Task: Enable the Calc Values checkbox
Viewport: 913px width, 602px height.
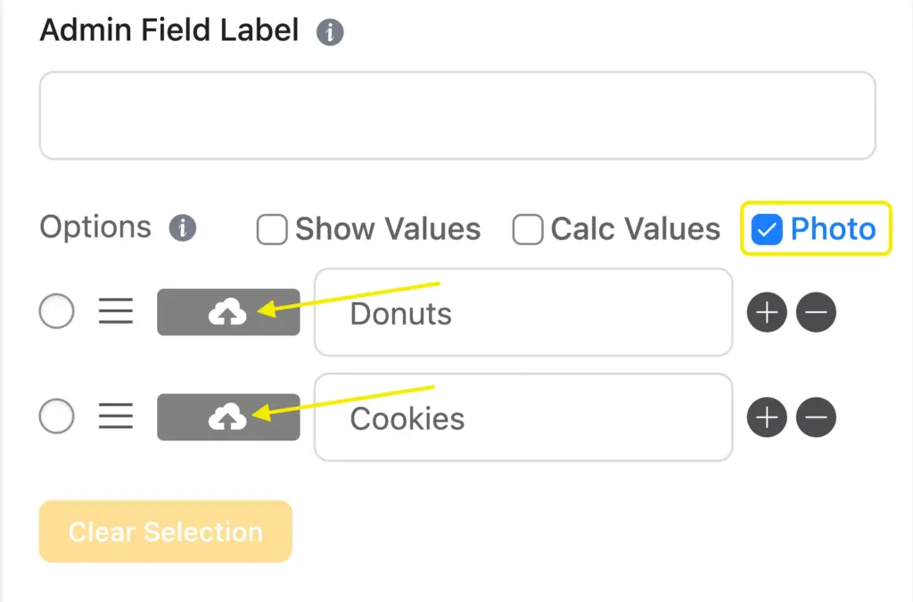Action: point(527,229)
